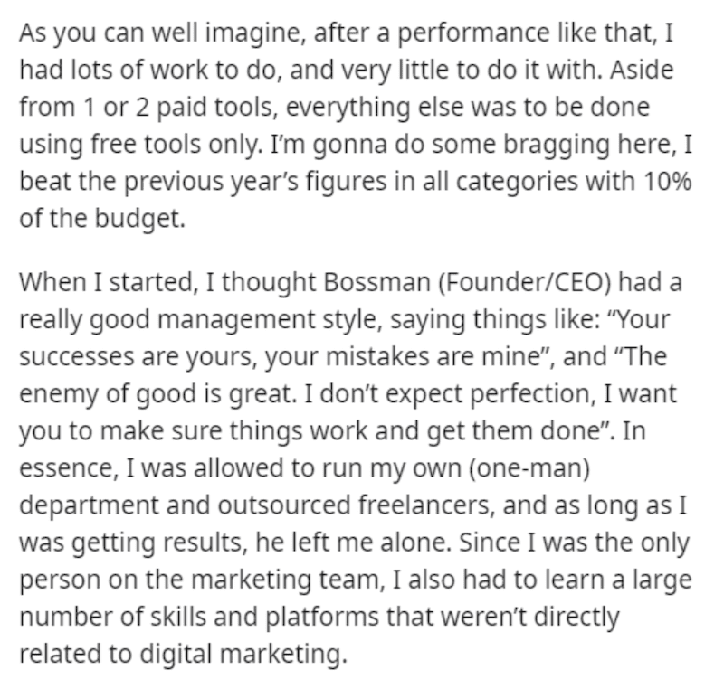Click the word "successes"

[x=76, y=357]
